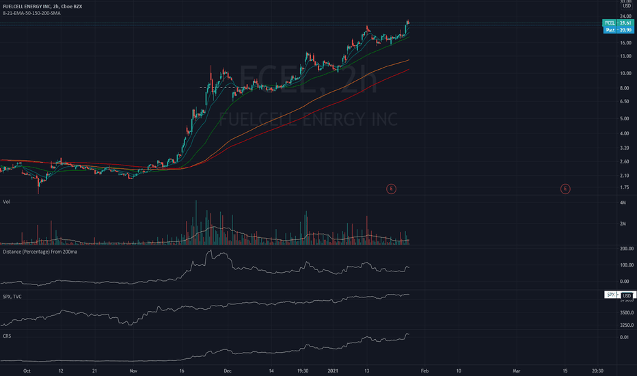Click the Nov label on time axis
Screen dimensions: 637x376
[133, 371]
